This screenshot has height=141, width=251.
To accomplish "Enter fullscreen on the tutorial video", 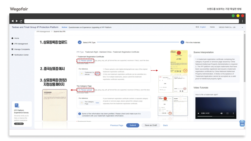I will point(227,113).
